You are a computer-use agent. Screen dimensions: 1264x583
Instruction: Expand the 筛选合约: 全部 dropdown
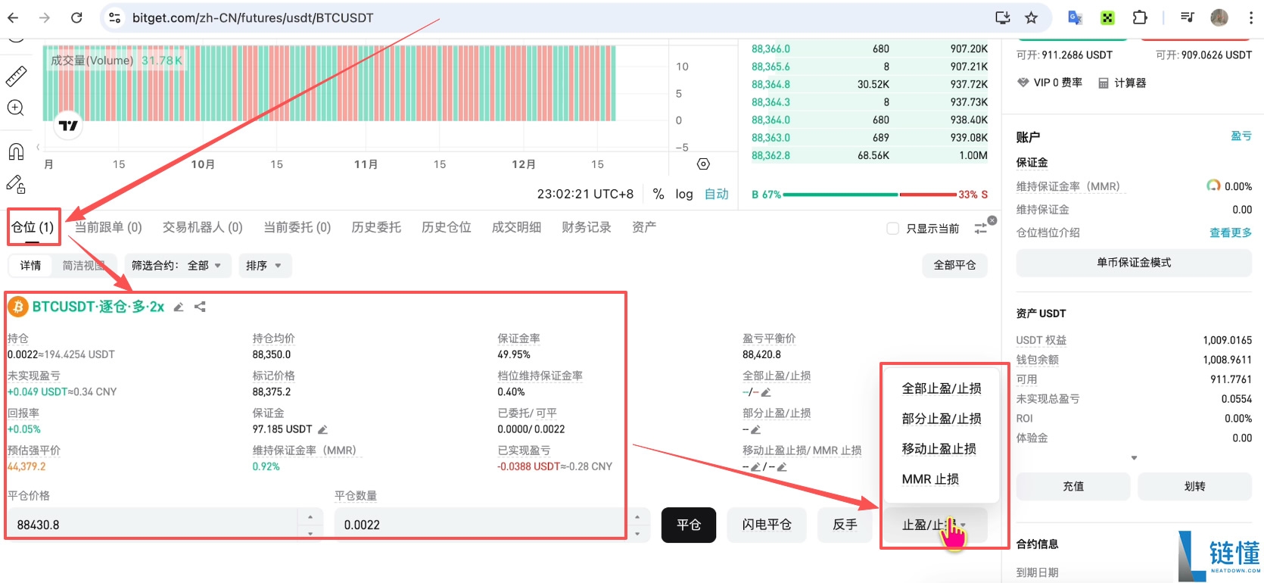tap(176, 266)
